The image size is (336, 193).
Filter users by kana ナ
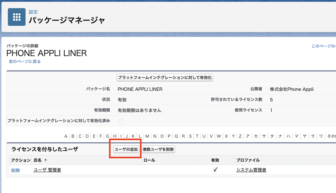[280, 136]
